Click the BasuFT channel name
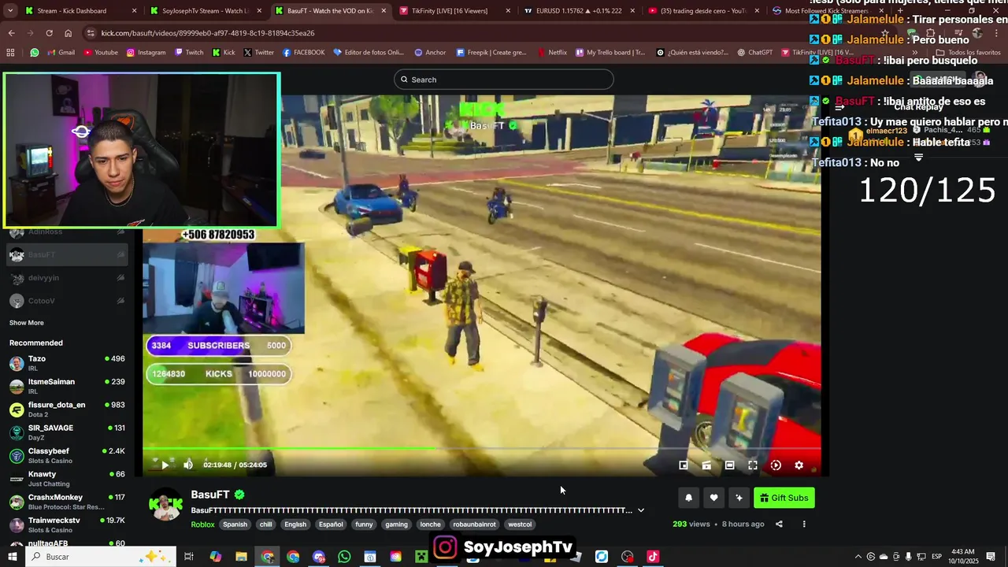The image size is (1008, 567). [210, 495]
